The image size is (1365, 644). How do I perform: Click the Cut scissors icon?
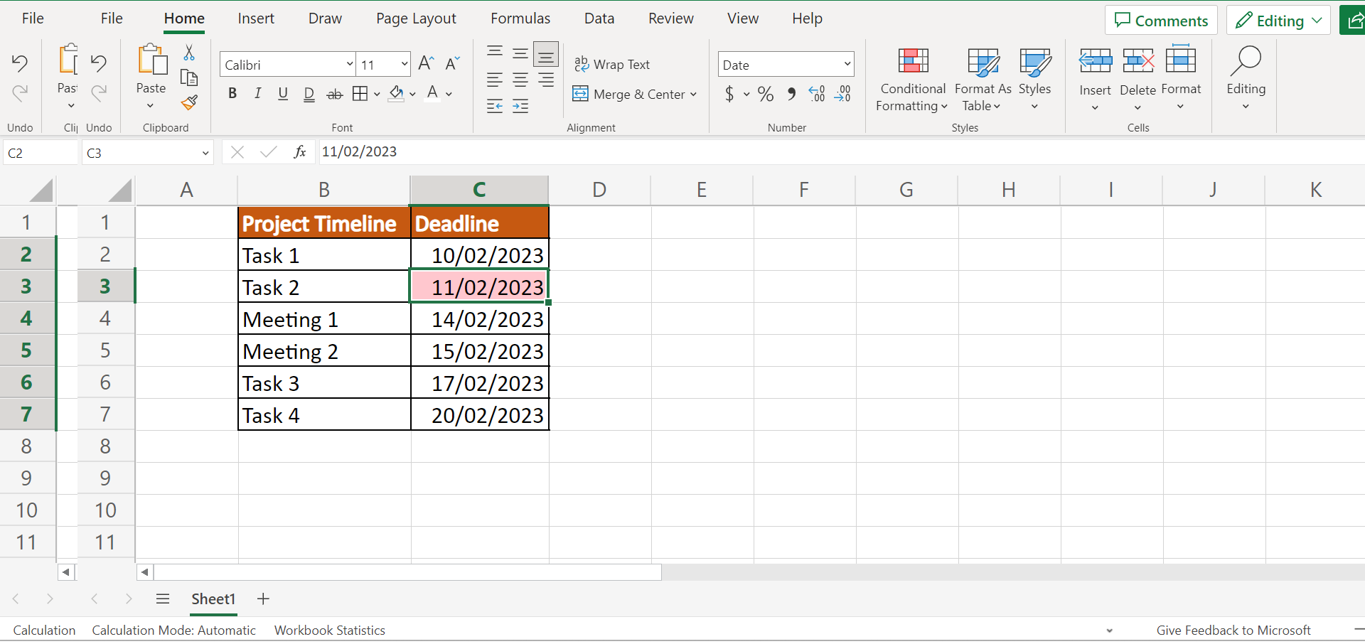coord(189,53)
